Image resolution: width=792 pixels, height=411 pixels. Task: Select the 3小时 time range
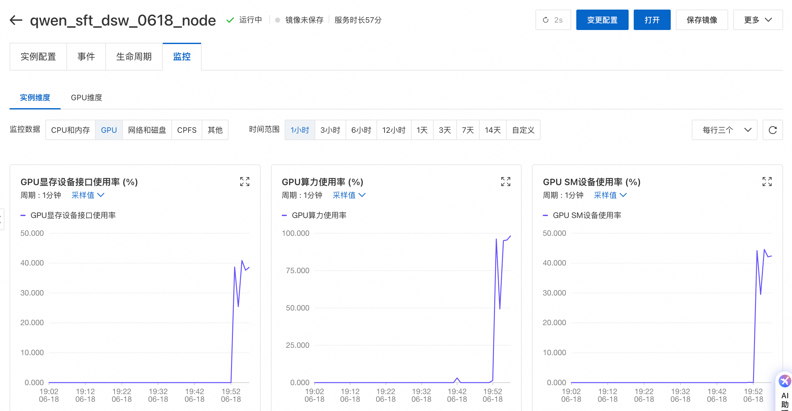click(x=330, y=130)
